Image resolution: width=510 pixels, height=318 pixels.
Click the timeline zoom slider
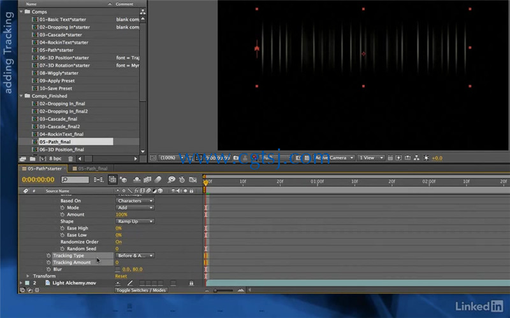point(224,291)
